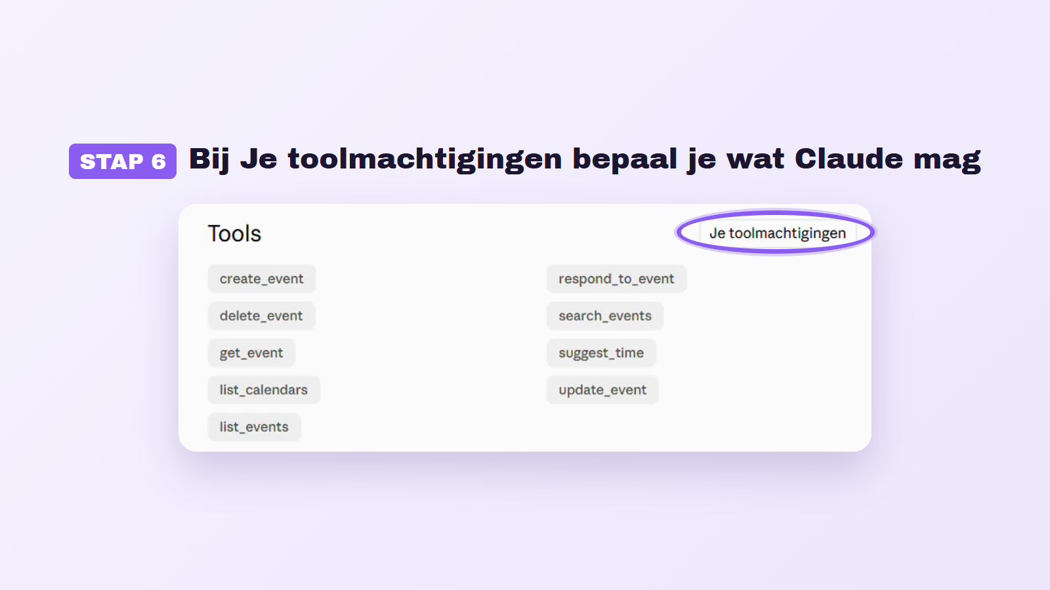This screenshot has height=590, width=1050.
Task: Select the respond_to_event tool chip
Action: pos(616,279)
